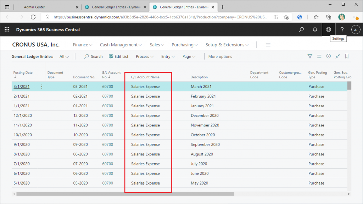Click the Gen. Posting Type column header
This screenshot has width=363, height=204.
(317, 74)
